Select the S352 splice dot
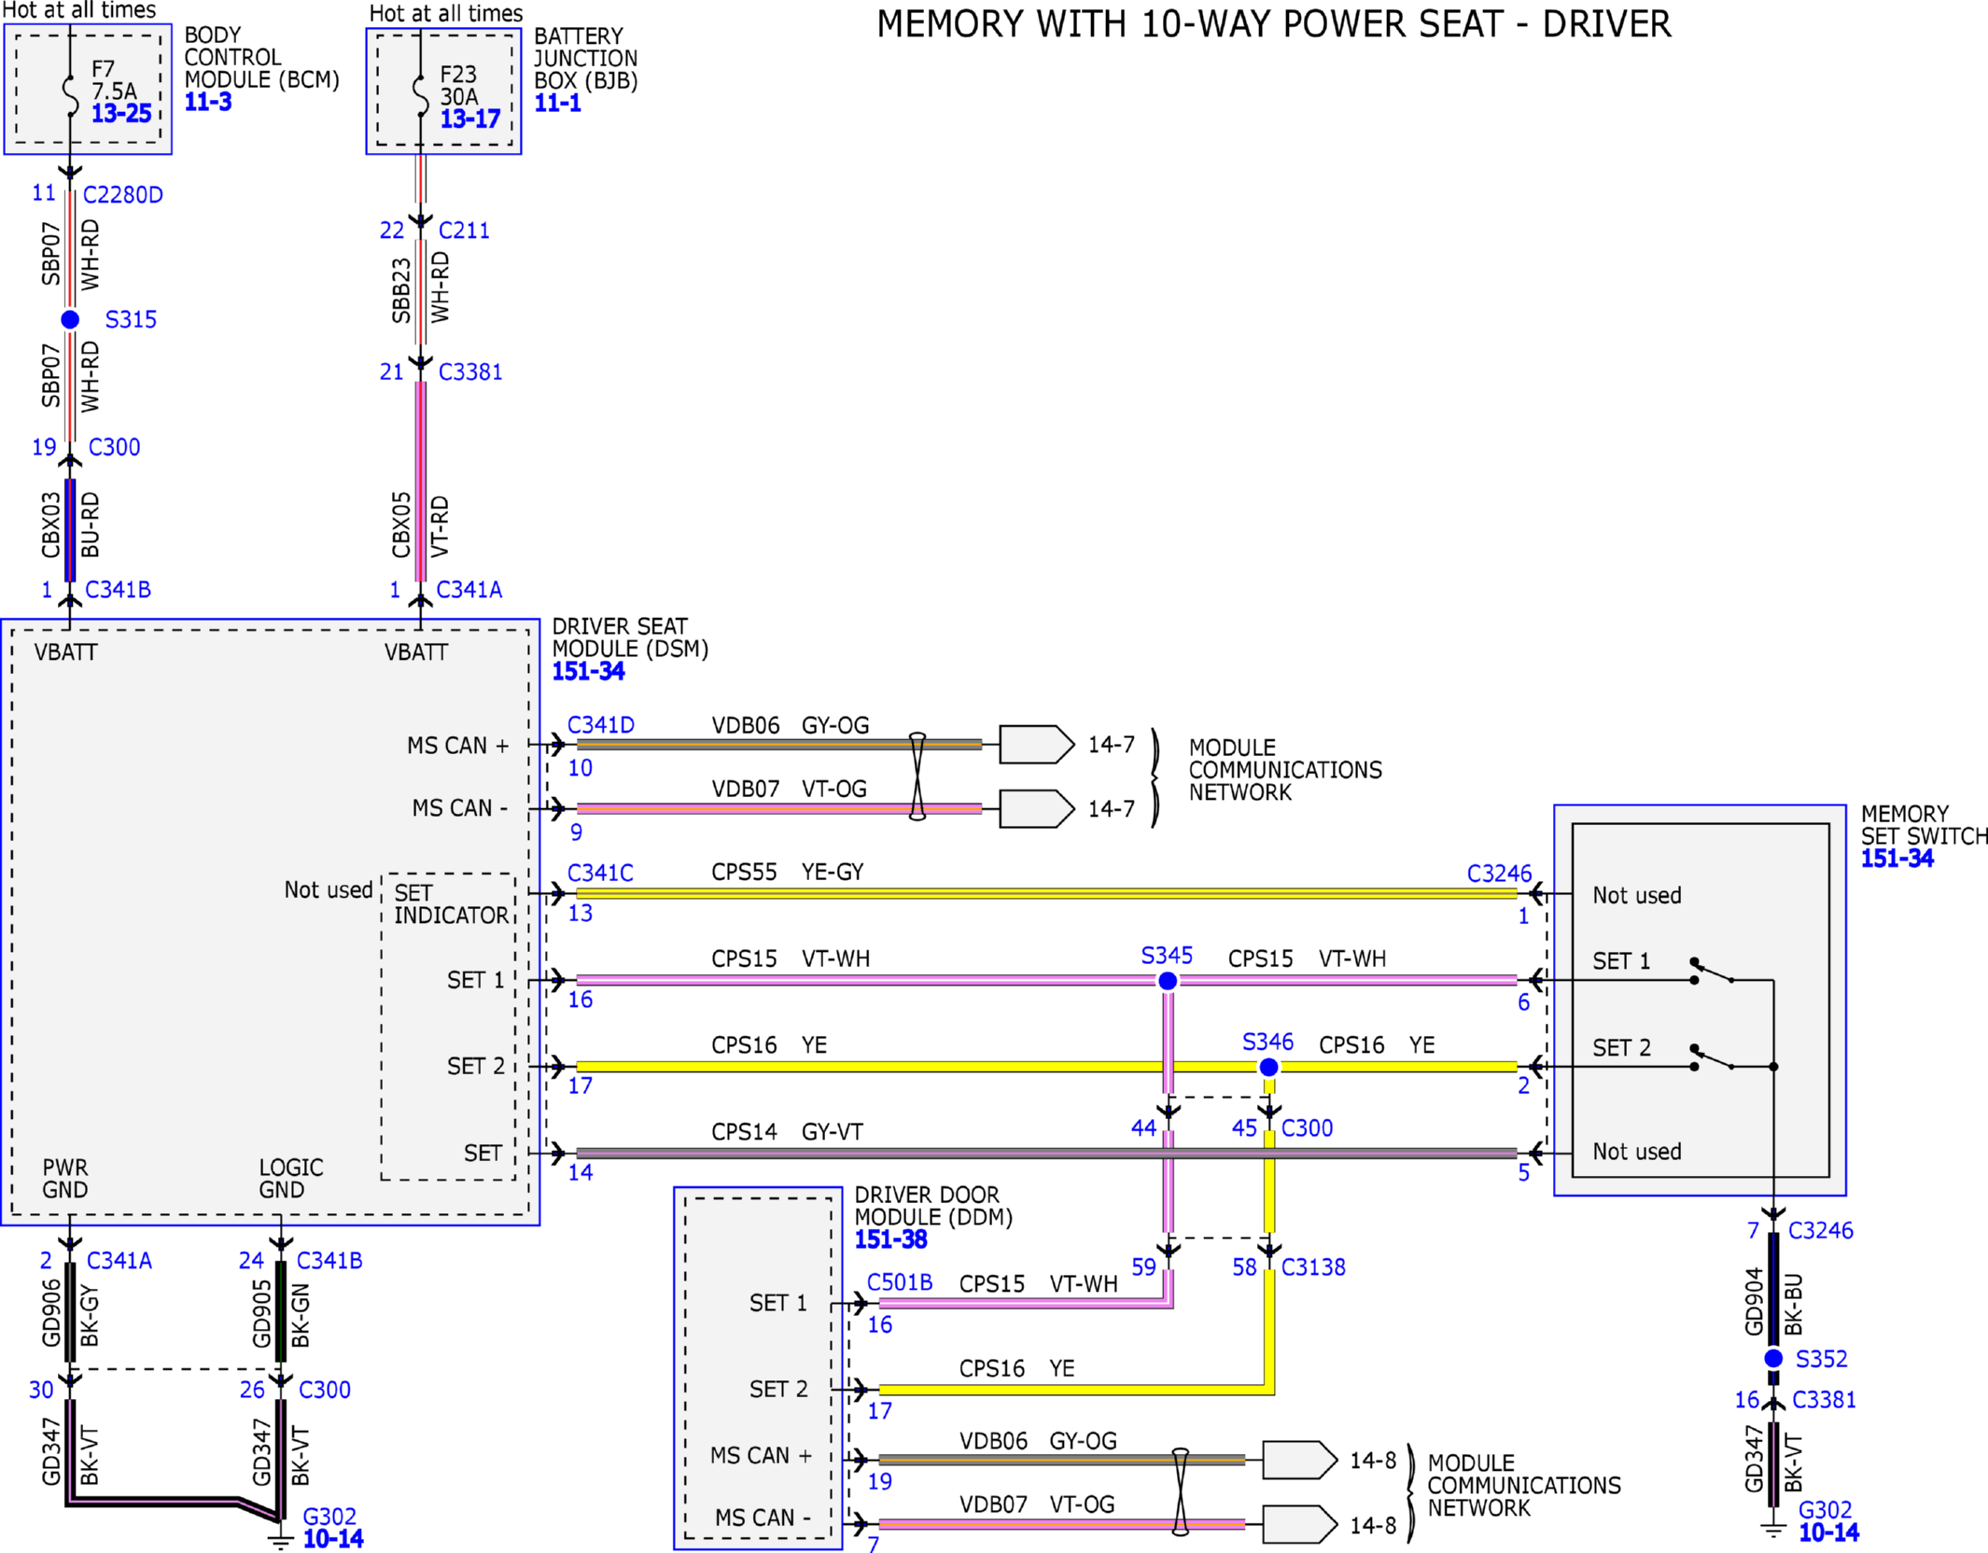The height and width of the screenshot is (1553, 1988). point(1773,1358)
